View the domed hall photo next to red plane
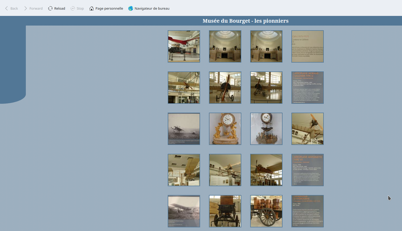This screenshot has width=402, height=231. 225,46
